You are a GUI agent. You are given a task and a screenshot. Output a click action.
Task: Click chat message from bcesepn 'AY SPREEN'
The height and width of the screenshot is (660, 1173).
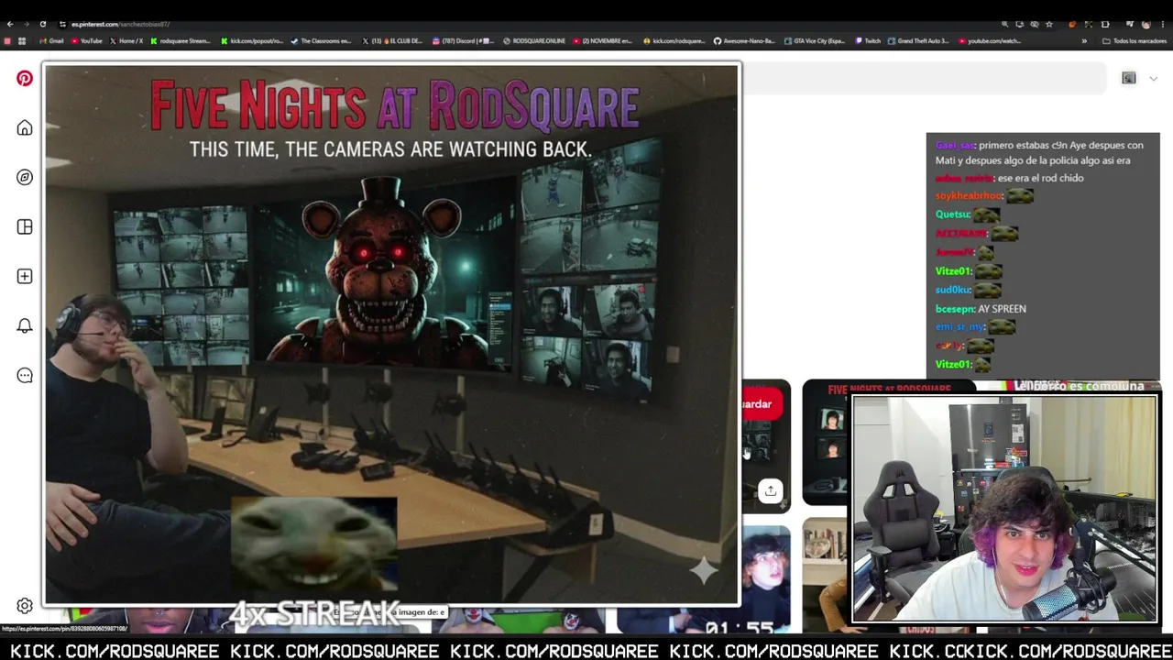click(x=981, y=309)
